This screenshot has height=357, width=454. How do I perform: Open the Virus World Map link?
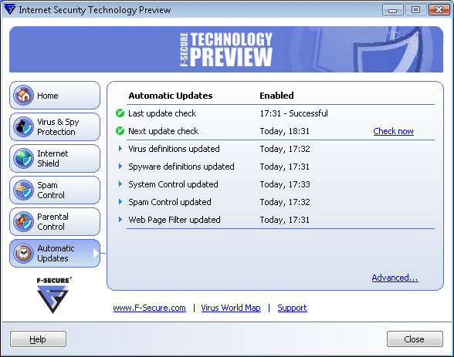(231, 308)
